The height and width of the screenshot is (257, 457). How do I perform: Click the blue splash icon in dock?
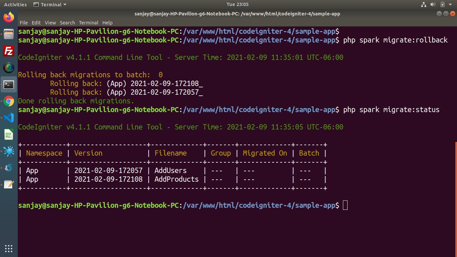(x=9, y=151)
